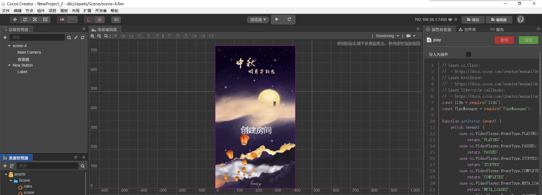The height and width of the screenshot is (195, 542).
Task: Click the distribute left edges icon
Action: tap(194, 36)
